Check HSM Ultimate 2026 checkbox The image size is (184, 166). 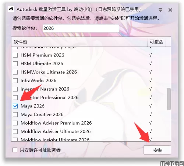click(x=15, y=64)
